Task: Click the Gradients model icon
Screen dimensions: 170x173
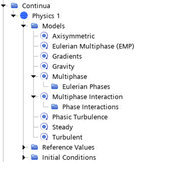Action: click(x=44, y=56)
